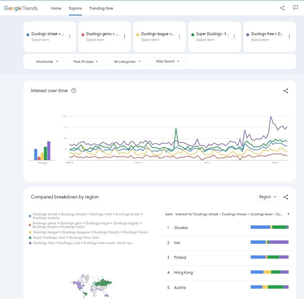Open the Trending Now tab
Screen dimensions: 304x299
[101, 8]
